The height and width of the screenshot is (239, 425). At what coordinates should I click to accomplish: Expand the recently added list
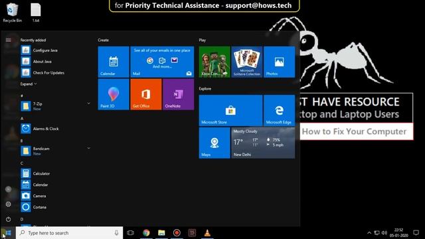pos(29,84)
